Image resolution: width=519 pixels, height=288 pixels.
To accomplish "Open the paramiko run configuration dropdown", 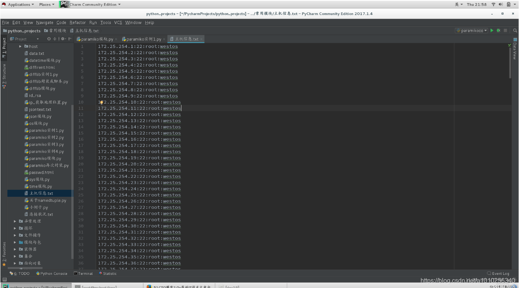I will (x=471, y=31).
